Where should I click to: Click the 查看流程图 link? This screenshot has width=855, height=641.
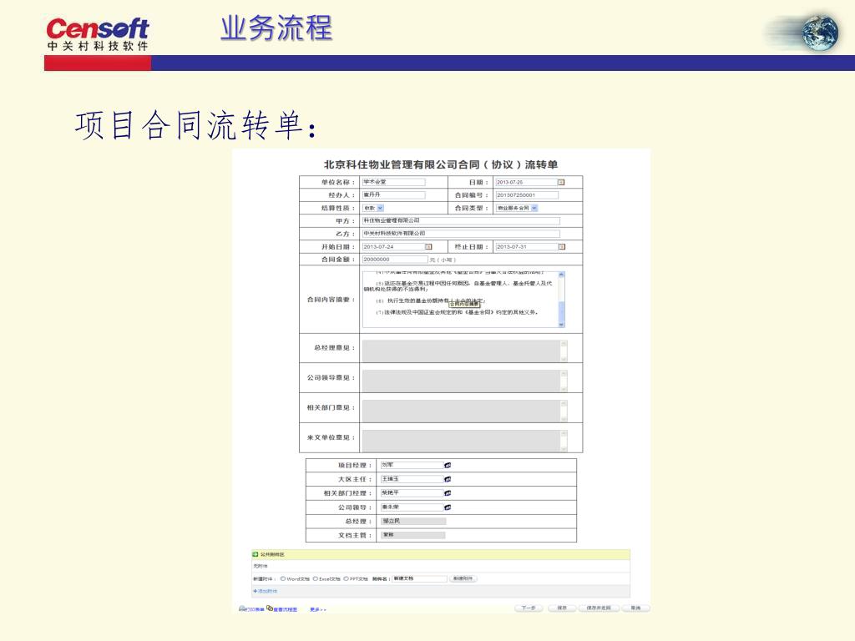click(282, 608)
